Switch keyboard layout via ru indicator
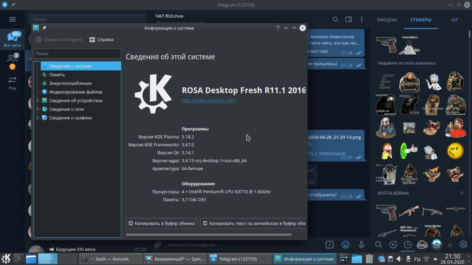This screenshot has width=472, height=265. click(417, 259)
